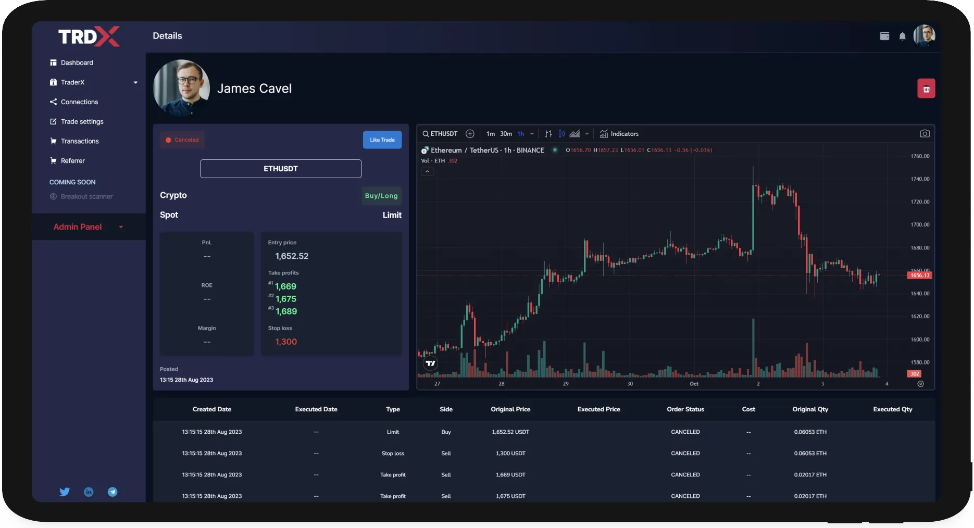Viewport: 974px width, 528px height.
Task: Click the red delete trade button
Action: (926, 89)
